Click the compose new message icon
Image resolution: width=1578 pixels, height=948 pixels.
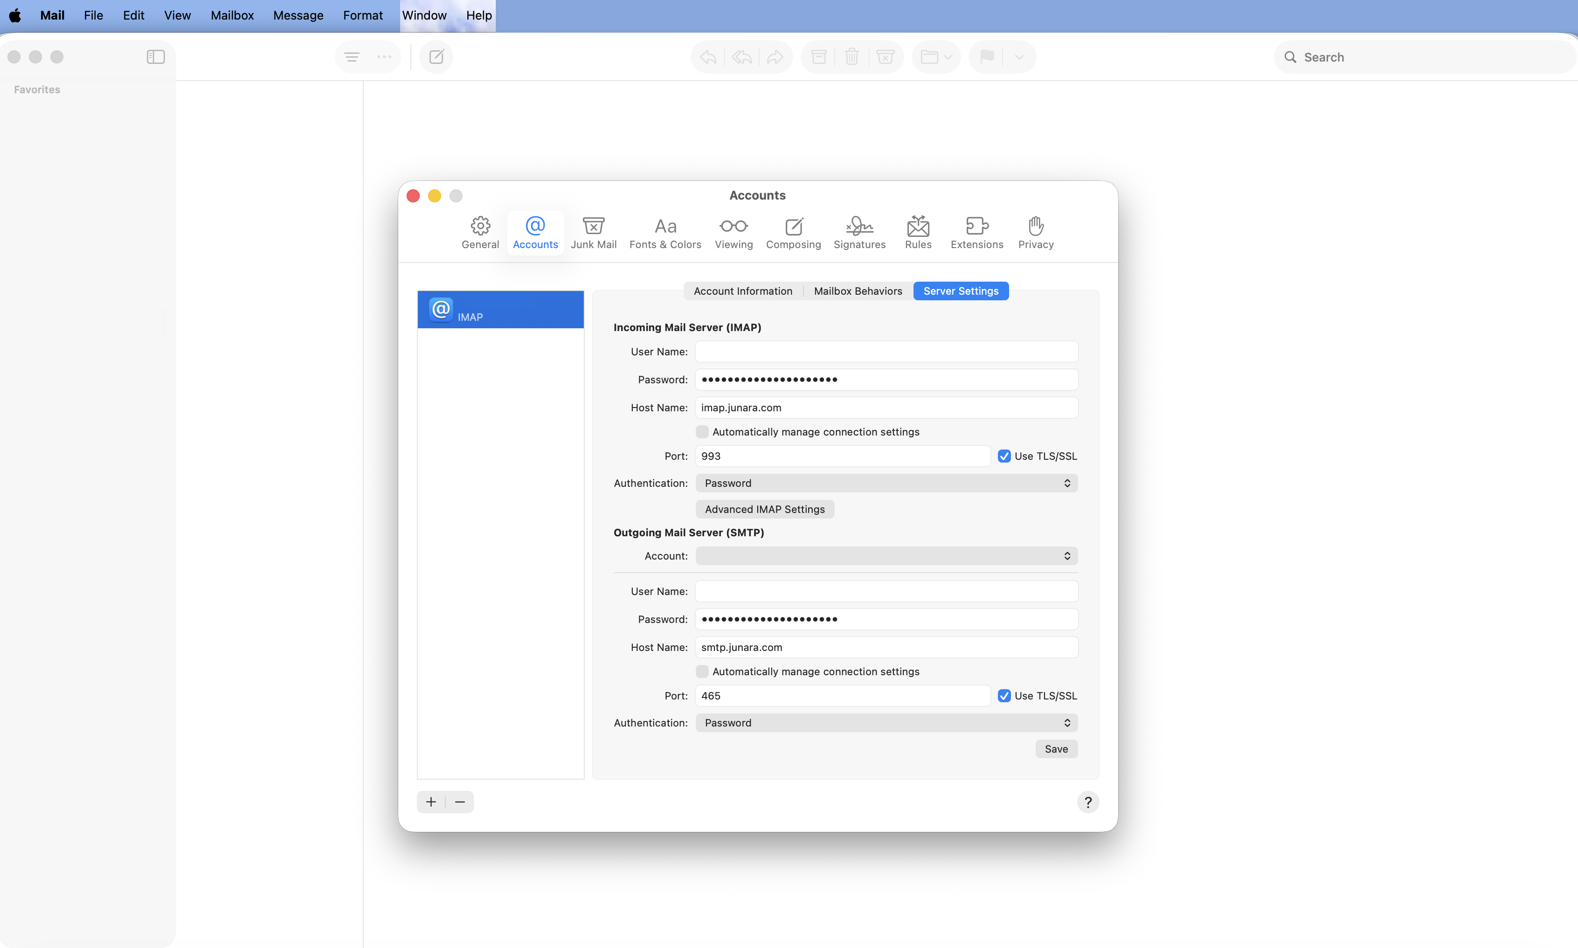(436, 57)
